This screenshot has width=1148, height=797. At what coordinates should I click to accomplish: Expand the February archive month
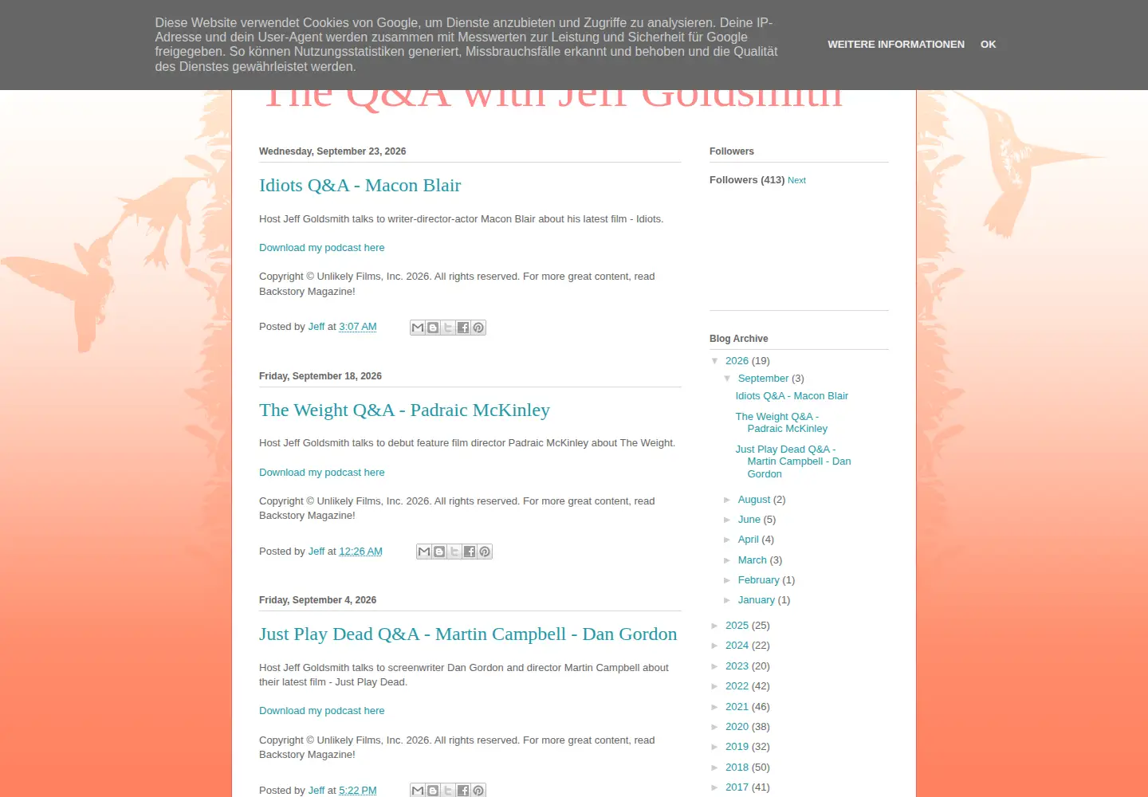728,580
